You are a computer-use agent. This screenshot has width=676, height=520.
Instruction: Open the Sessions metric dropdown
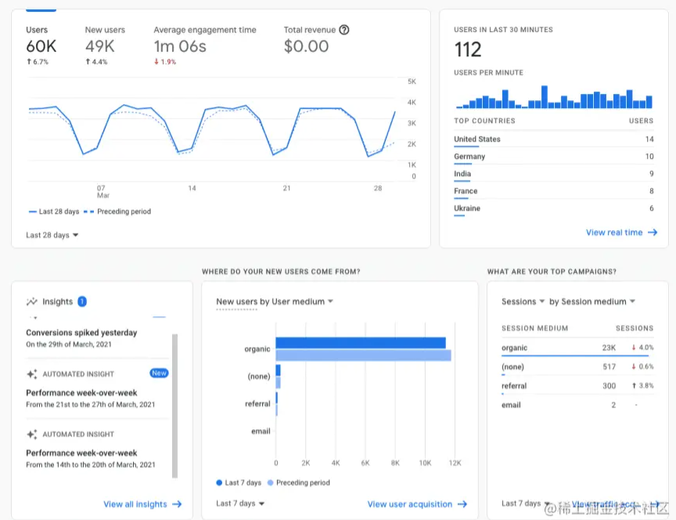523,302
